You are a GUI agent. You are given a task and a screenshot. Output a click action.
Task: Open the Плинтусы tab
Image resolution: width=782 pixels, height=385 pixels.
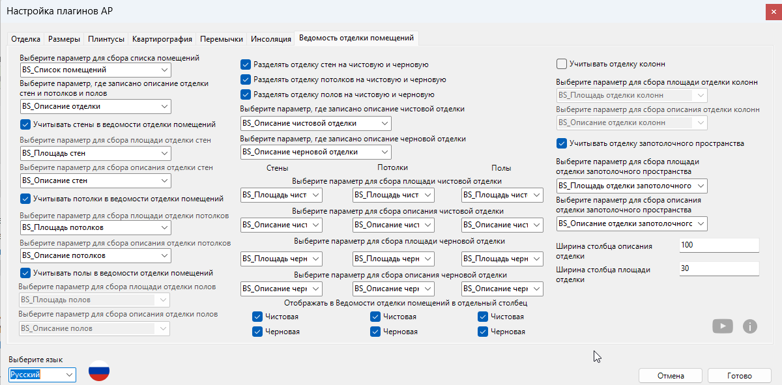(107, 39)
